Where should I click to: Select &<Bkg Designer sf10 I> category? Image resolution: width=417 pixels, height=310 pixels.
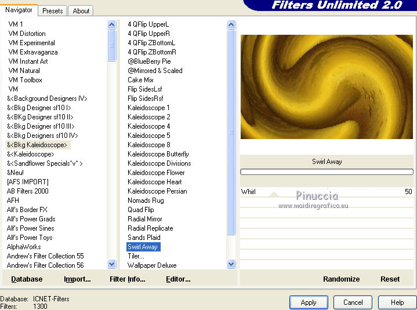click(x=39, y=108)
